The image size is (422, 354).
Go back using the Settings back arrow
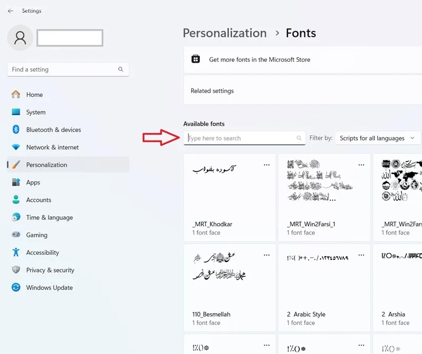(10, 11)
